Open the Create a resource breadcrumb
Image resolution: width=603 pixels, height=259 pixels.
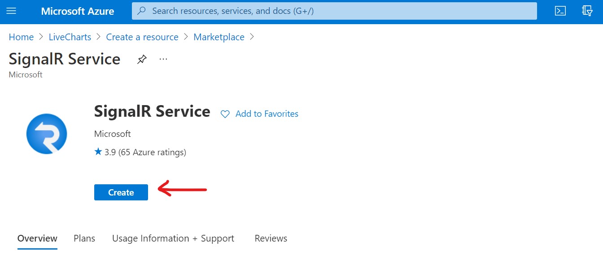(142, 37)
